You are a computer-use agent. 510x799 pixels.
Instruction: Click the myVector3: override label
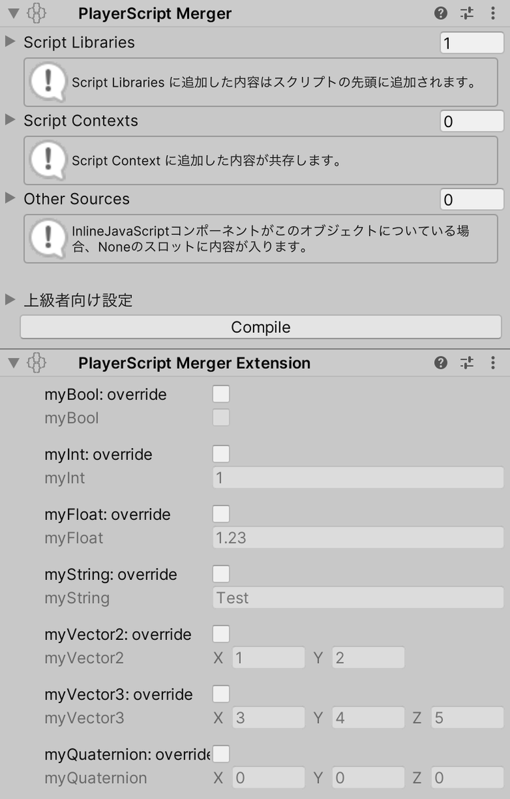point(119,694)
